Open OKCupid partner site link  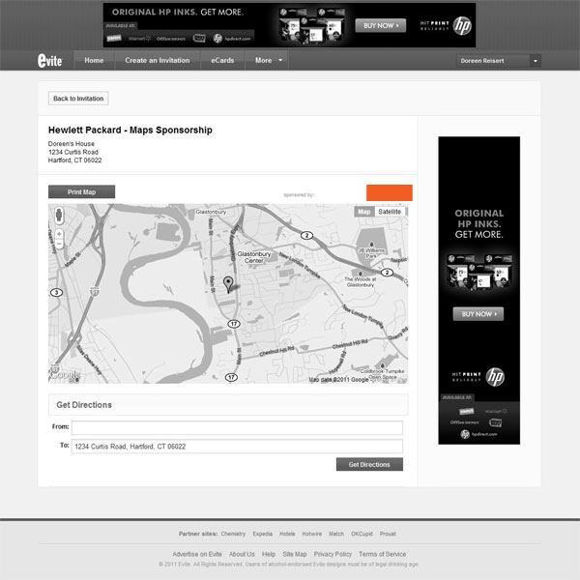point(362,534)
